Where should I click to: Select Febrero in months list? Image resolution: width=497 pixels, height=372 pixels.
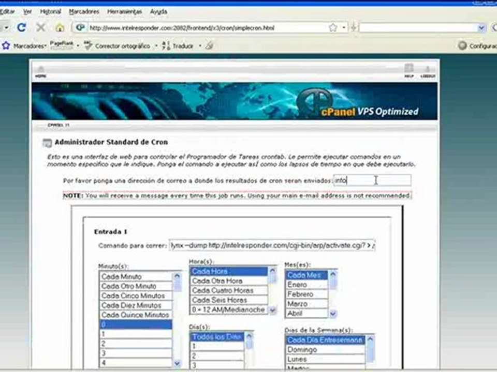tap(306, 294)
